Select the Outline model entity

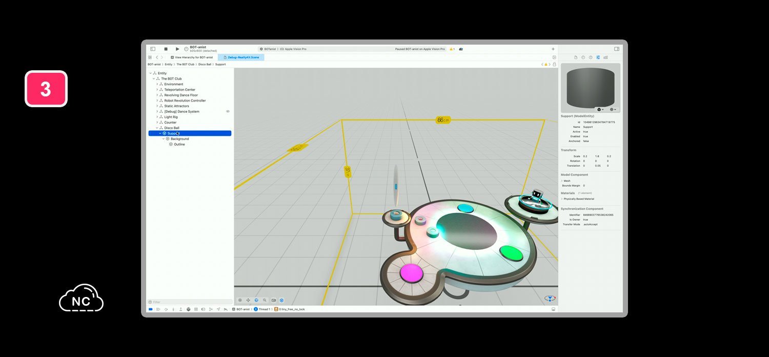190,144
